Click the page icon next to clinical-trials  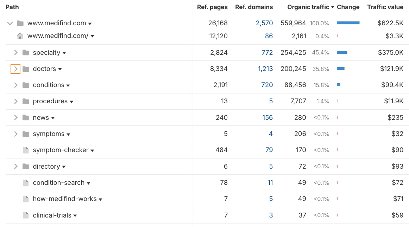click(x=26, y=215)
